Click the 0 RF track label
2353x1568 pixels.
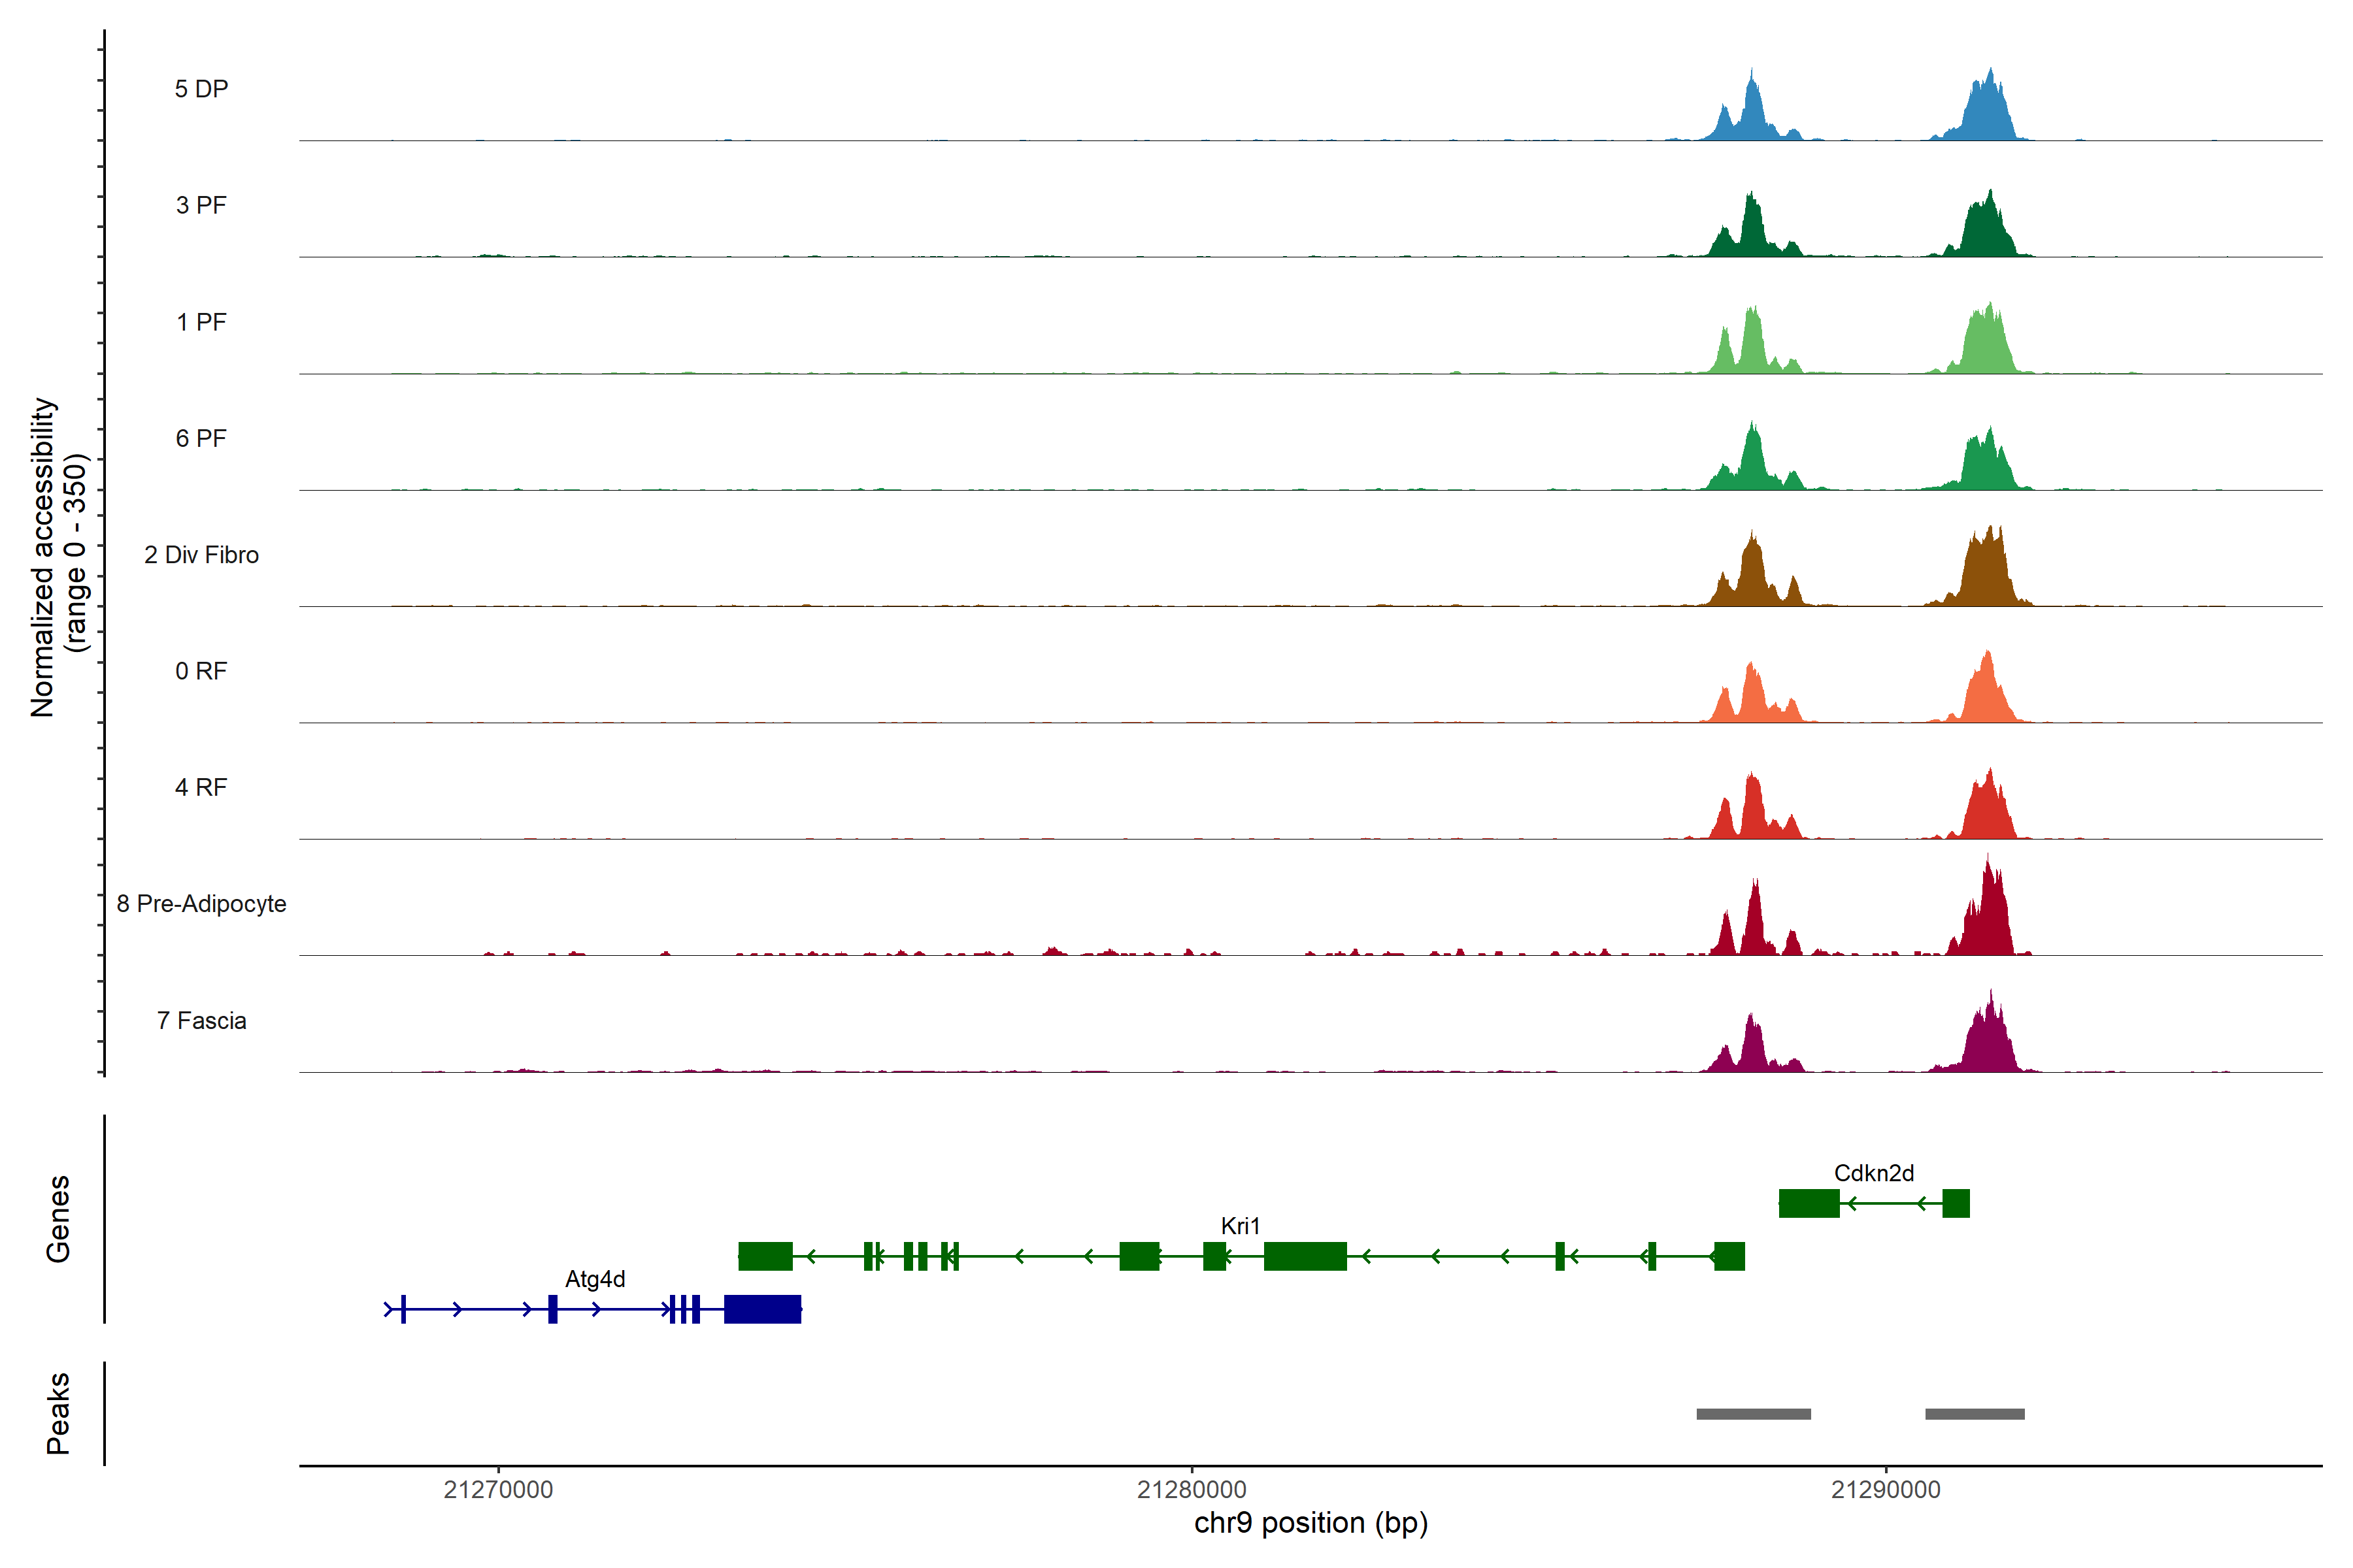click(201, 671)
